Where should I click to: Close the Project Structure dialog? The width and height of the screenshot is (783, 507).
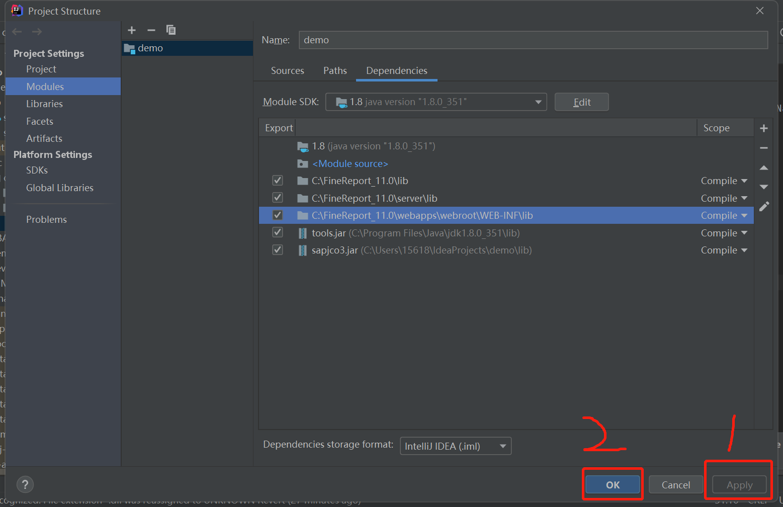tap(760, 11)
